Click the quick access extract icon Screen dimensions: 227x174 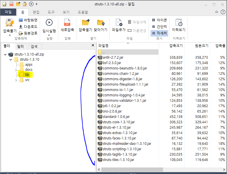tap(25, 4)
